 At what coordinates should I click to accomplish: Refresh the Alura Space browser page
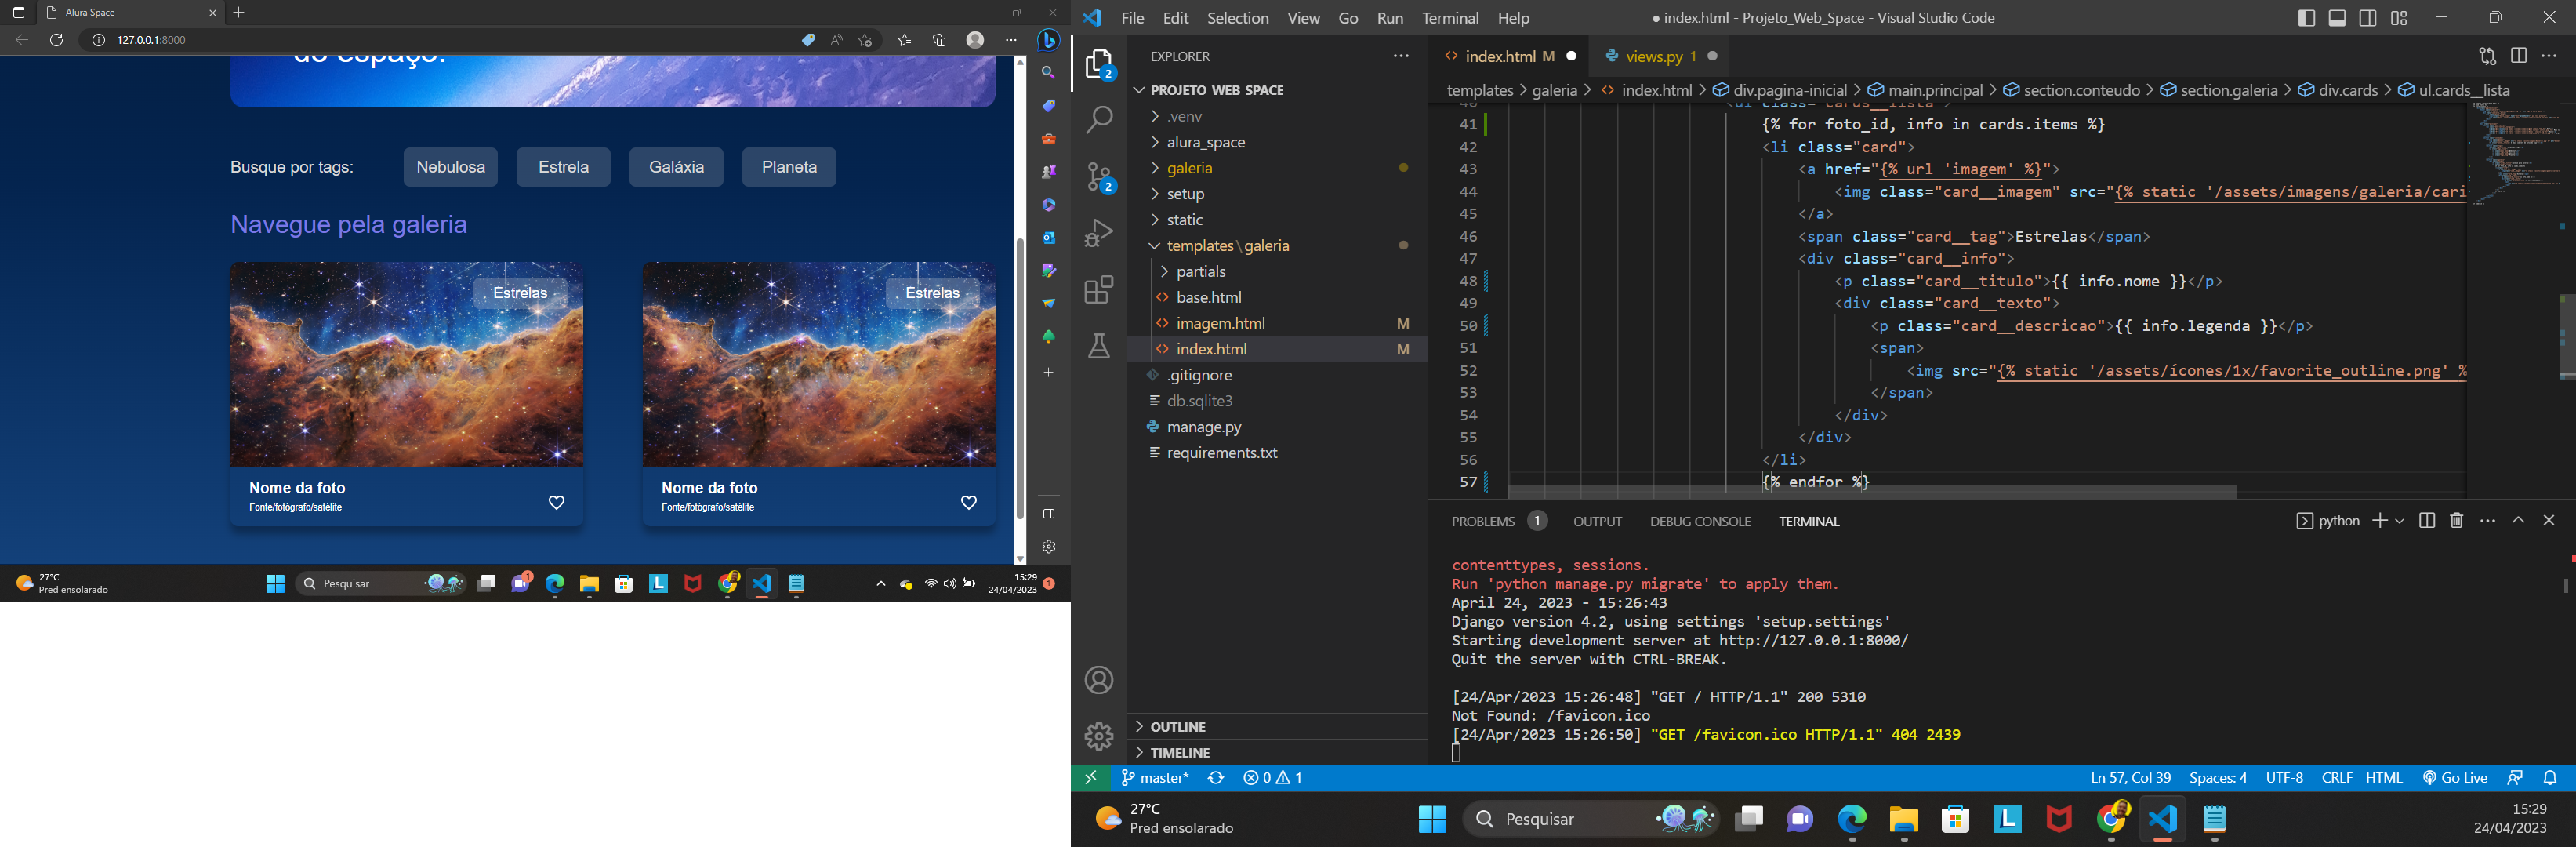coord(56,40)
